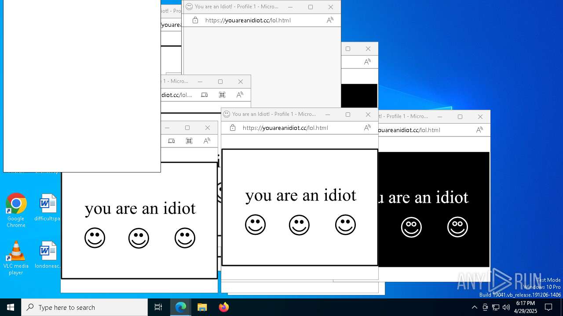Close the black-page Edge window on right
The image size is (563, 316).
click(480, 117)
